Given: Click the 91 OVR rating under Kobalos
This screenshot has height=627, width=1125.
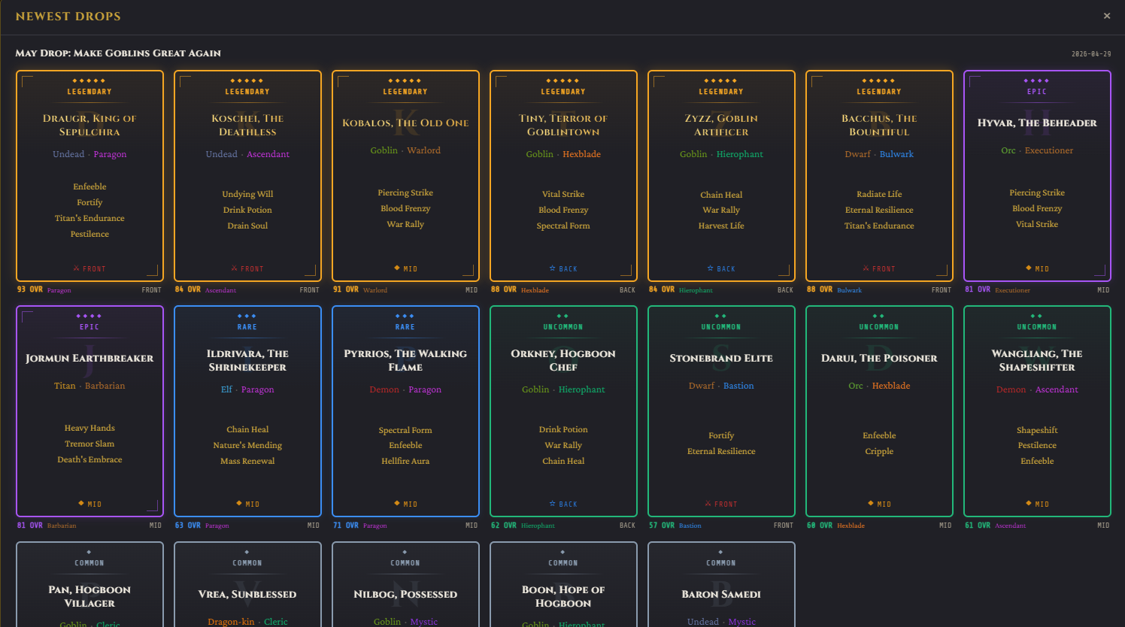Looking at the screenshot, I should (x=346, y=289).
